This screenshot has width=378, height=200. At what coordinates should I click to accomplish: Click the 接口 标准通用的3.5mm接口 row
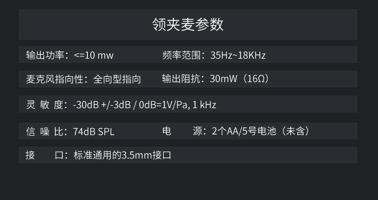point(188,155)
